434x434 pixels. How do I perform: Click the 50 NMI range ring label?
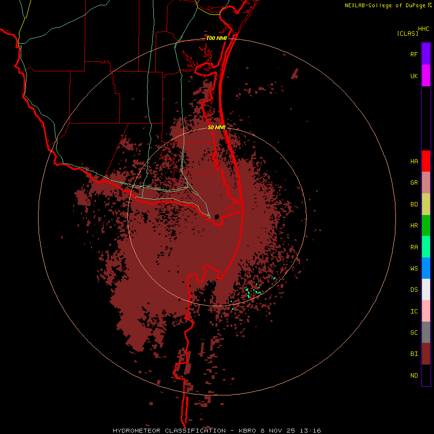tap(217, 127)
